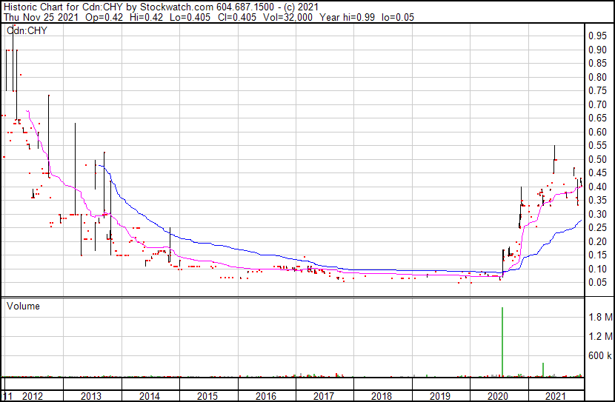Click the 600 k volume axis label

[x=599, y=356]
